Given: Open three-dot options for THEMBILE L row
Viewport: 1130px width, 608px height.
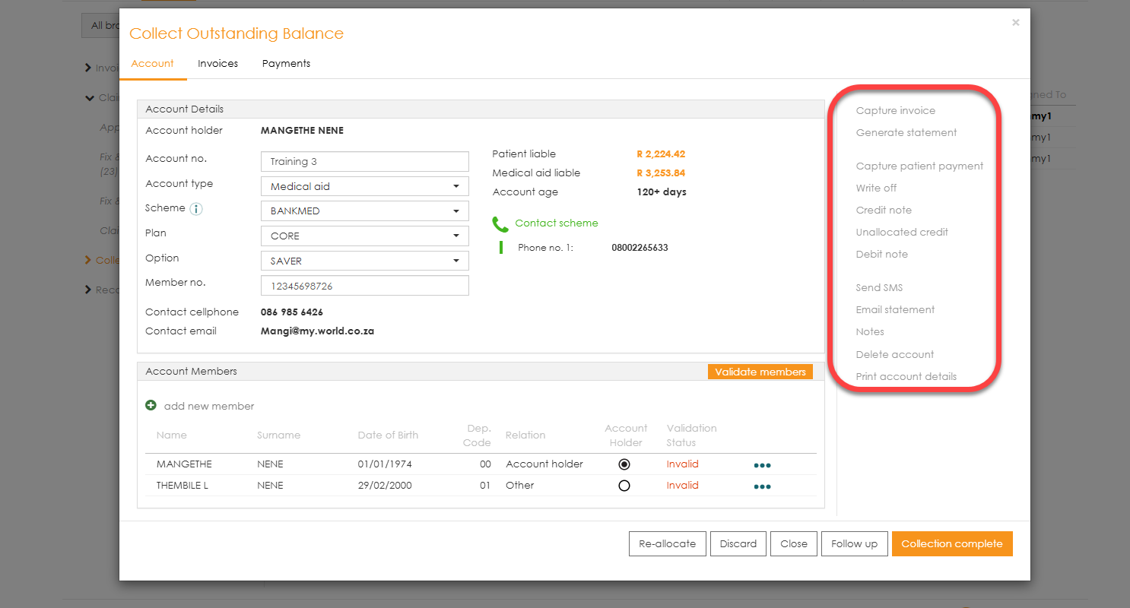Looking at the screenshot, I should point(762,486).
